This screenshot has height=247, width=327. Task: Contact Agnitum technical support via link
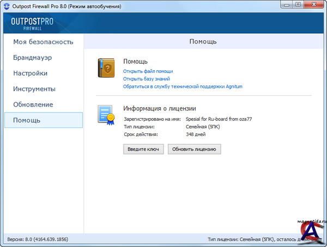[x=183, y=87]
